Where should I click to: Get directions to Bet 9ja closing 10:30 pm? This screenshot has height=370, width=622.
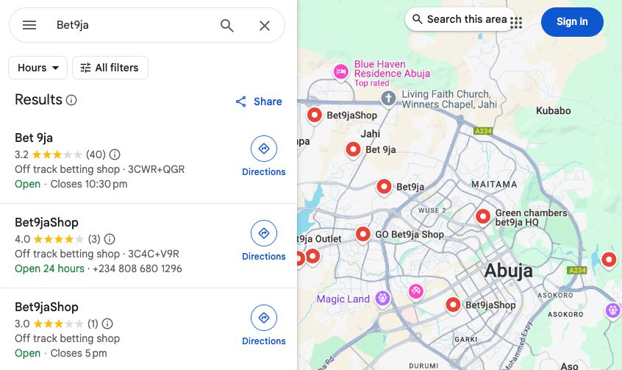click(x=264, y=157)
